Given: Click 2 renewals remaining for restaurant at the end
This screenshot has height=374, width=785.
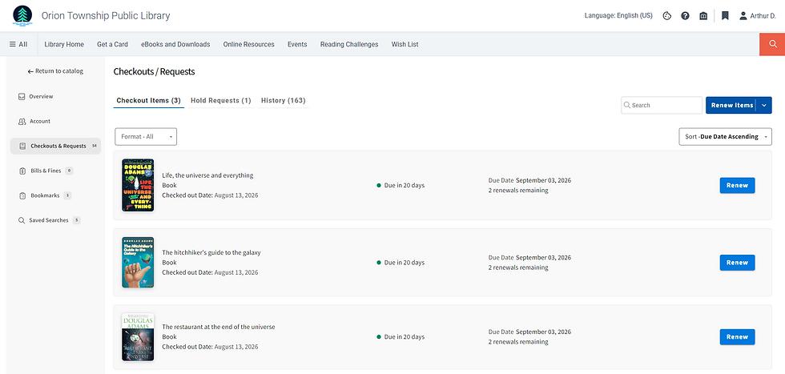Looking at the screenshot, I should coord(518,342).
